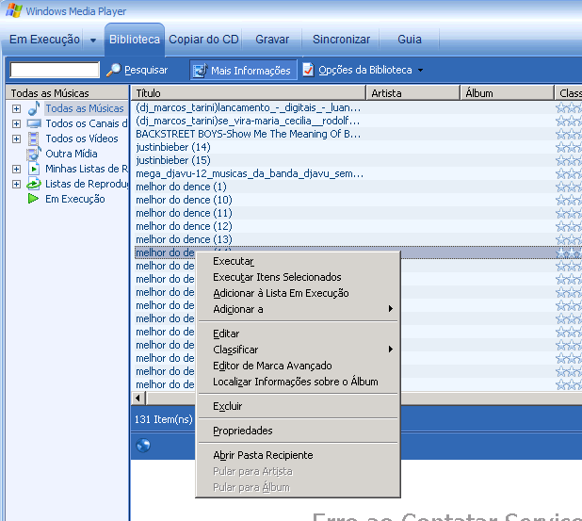Image resolution: width=582 pixels, height=521 pixels.
Task: Open Editor de Marca Avançado
Action: click(x=298, y=366)
